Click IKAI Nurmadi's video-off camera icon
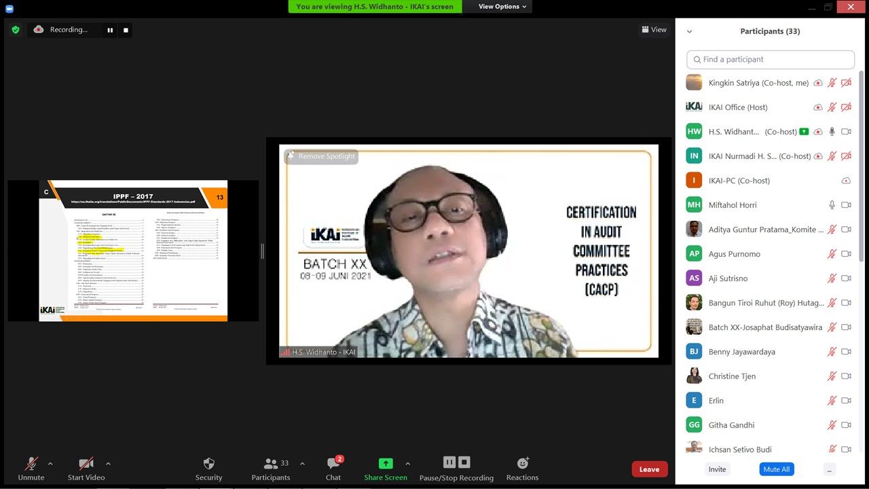Viewport: 869px width, 489px height. tap(846, 156)
